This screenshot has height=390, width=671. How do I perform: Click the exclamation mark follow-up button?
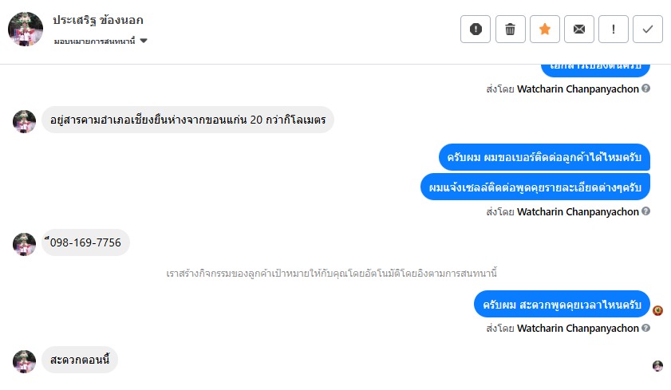[x=614, y=30]
